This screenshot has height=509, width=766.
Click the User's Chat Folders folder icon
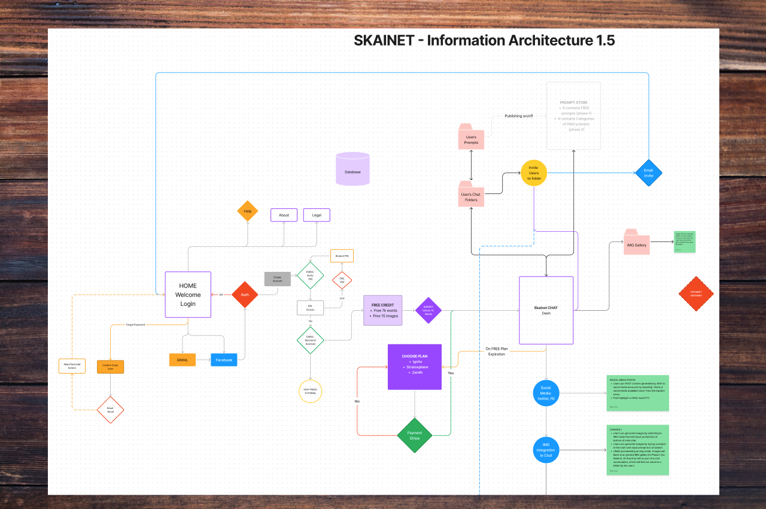pyautogui.click(x=471, y=193)
